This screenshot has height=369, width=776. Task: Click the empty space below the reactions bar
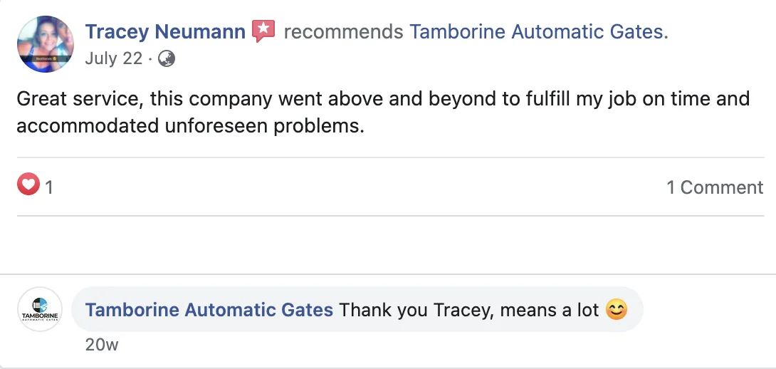pos(390,244)
